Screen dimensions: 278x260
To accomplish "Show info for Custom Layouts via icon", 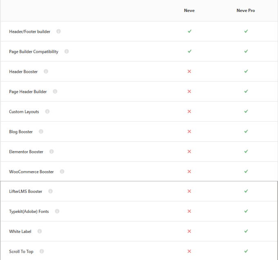I will [x=47, y=111].
